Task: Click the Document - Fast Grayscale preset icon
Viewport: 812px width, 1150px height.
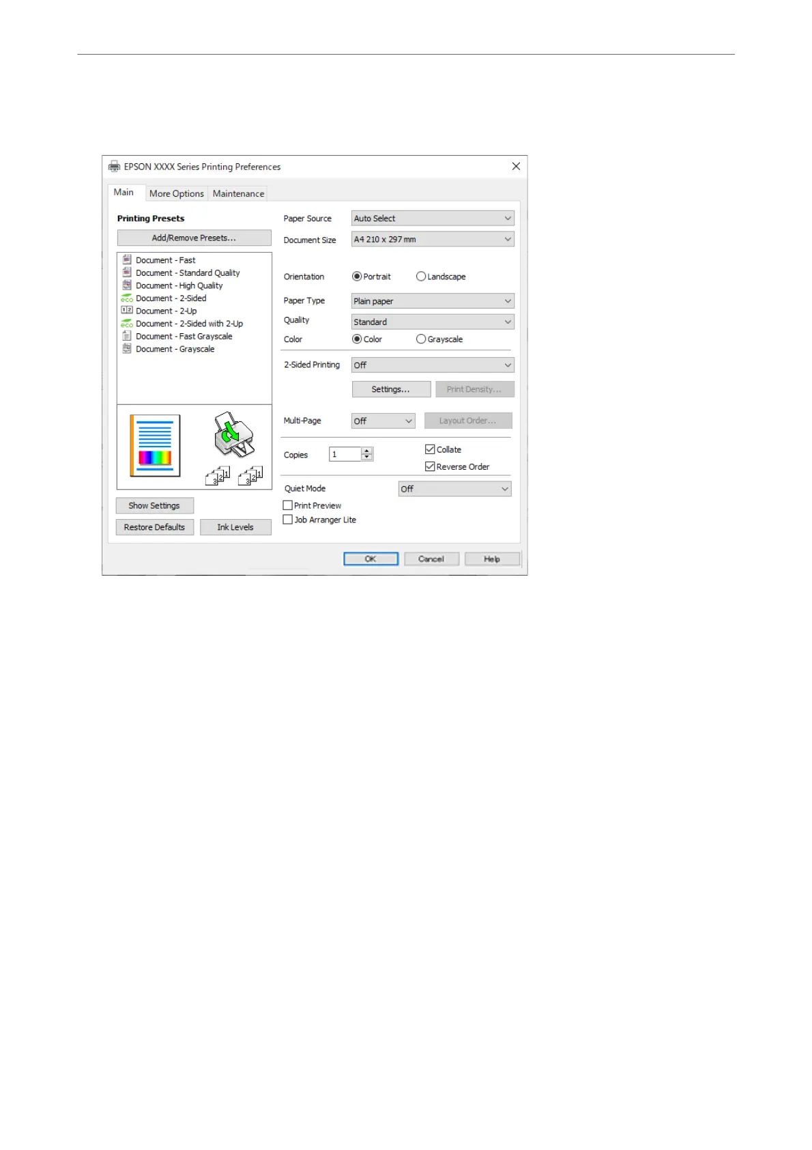Action: coord(127,336)
